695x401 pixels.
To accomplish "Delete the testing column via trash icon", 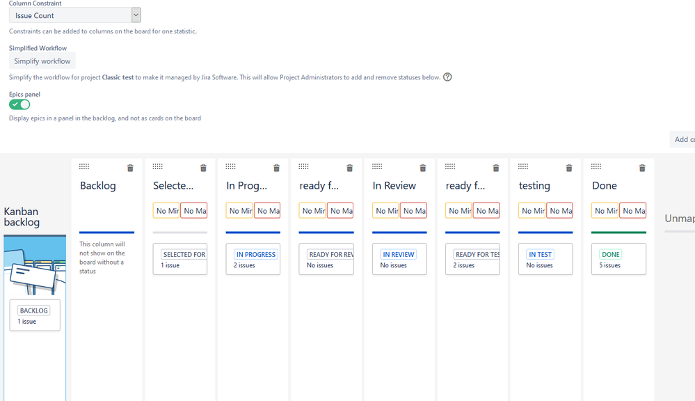I will 569,168.
